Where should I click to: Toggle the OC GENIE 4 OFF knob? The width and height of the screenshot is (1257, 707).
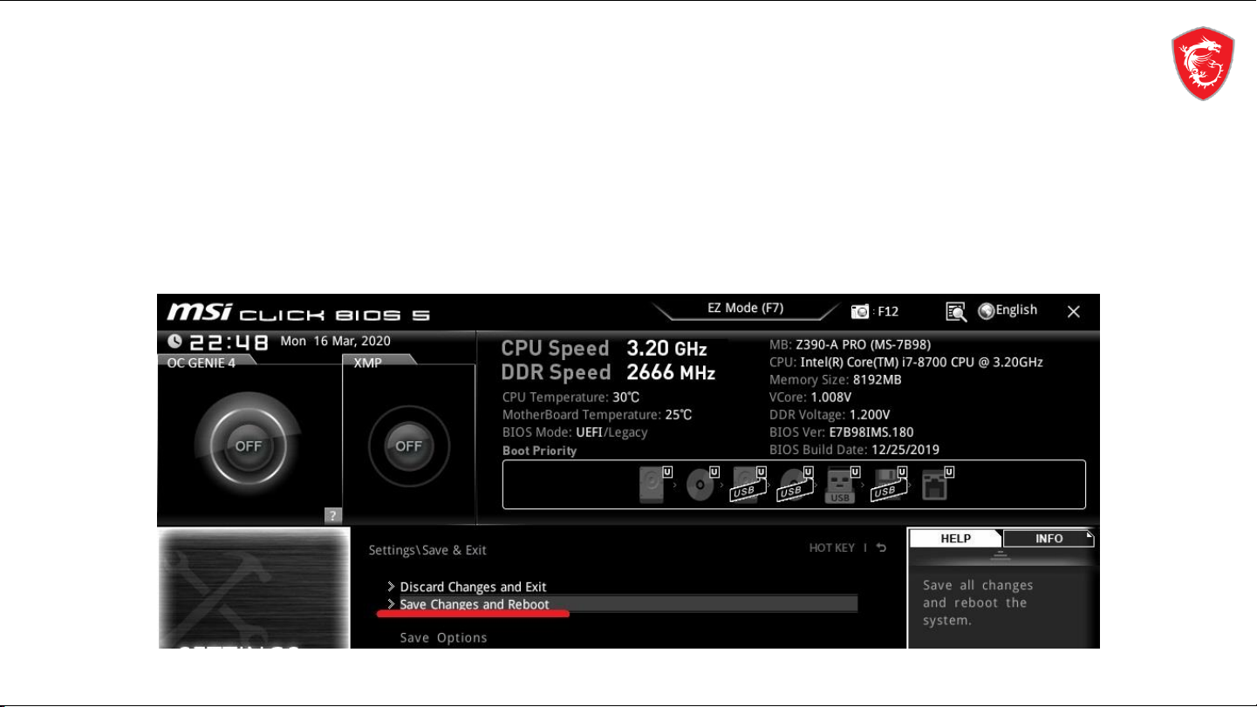pos(248,445)
